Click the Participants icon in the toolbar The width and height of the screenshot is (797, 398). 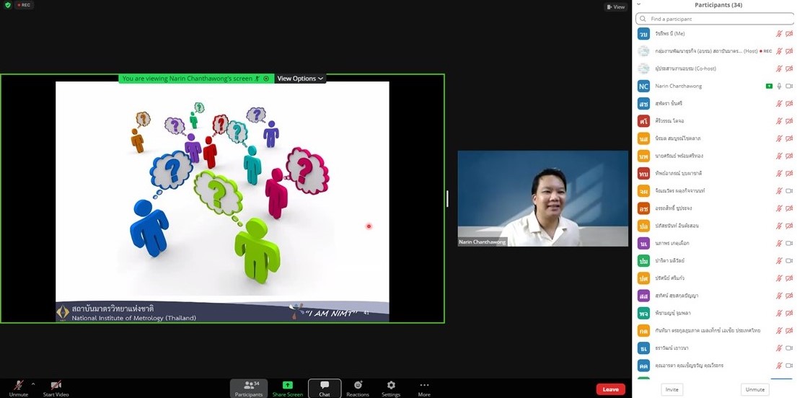[x=249, y=388]
